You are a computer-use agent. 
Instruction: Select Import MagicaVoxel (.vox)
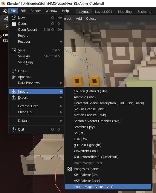[108, 187]
